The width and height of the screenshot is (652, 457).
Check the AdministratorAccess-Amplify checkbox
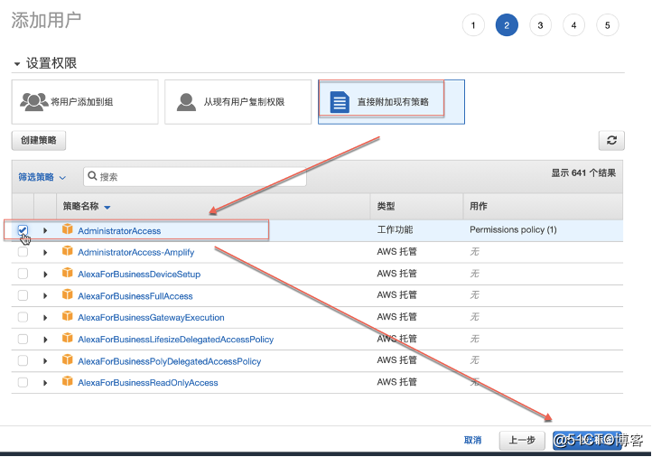[23, 252]
